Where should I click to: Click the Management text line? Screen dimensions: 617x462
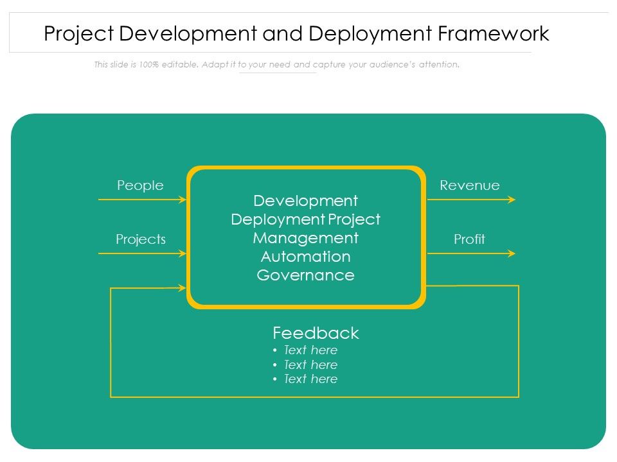click(305, 238)
